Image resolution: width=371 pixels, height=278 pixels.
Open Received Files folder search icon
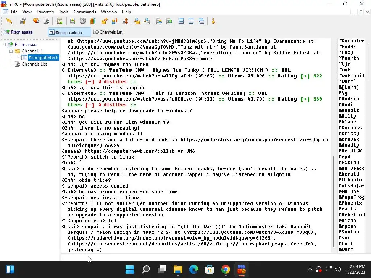pyautogui.click(x=137, y=21)
